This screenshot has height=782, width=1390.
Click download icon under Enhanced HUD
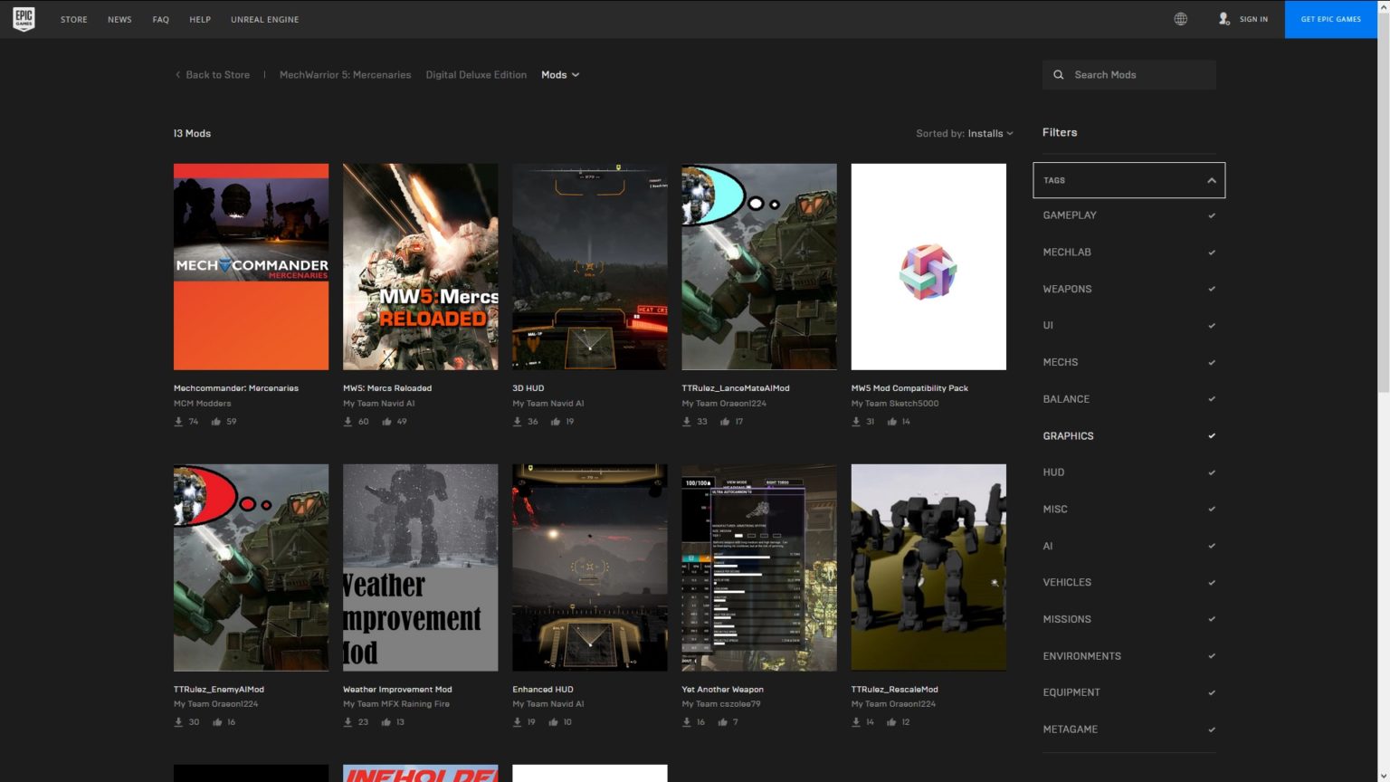(518, 722)
